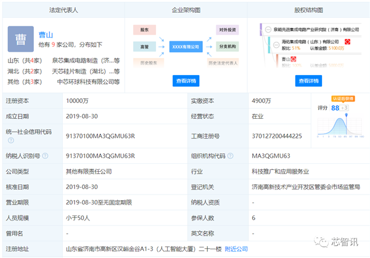Screen dimensions: 370x258
Task: Click 查看详情 under enterprise structure chart
Action: pos(186,81)
